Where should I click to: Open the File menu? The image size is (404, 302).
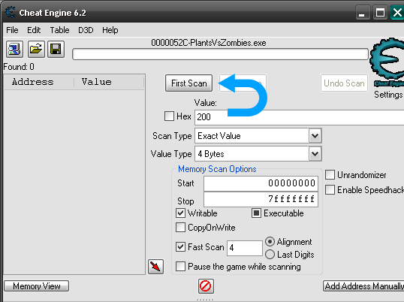coord(12,30)
